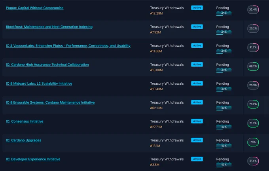
Task: Open IO: Cardano High Assurance Technical Collaboration
Action: click(x=47, y=65)
